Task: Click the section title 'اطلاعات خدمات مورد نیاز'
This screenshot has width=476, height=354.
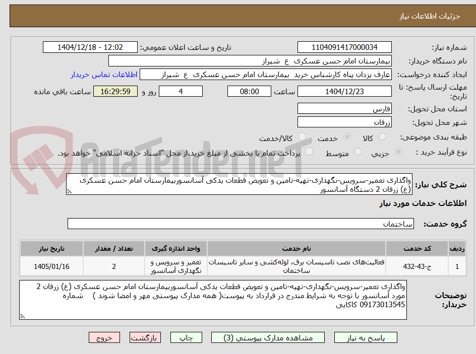Action: point(423,203)
